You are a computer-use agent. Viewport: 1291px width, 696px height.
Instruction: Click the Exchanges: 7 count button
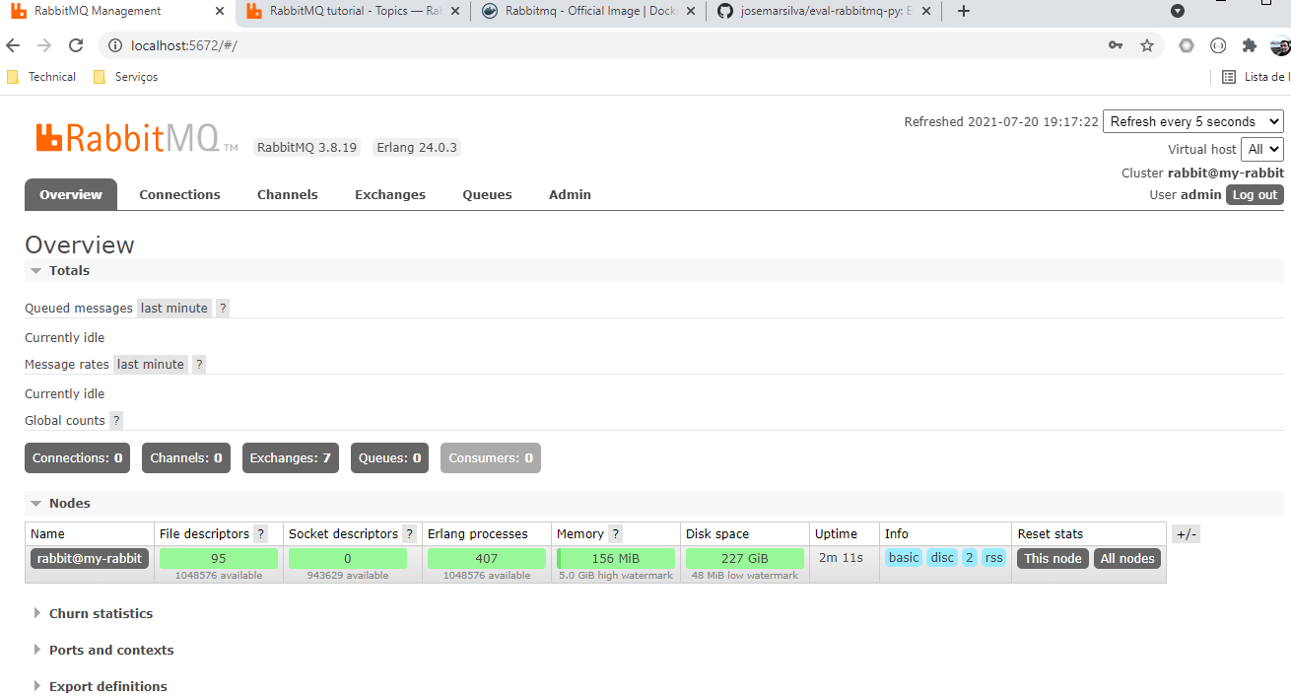point(291,457)
